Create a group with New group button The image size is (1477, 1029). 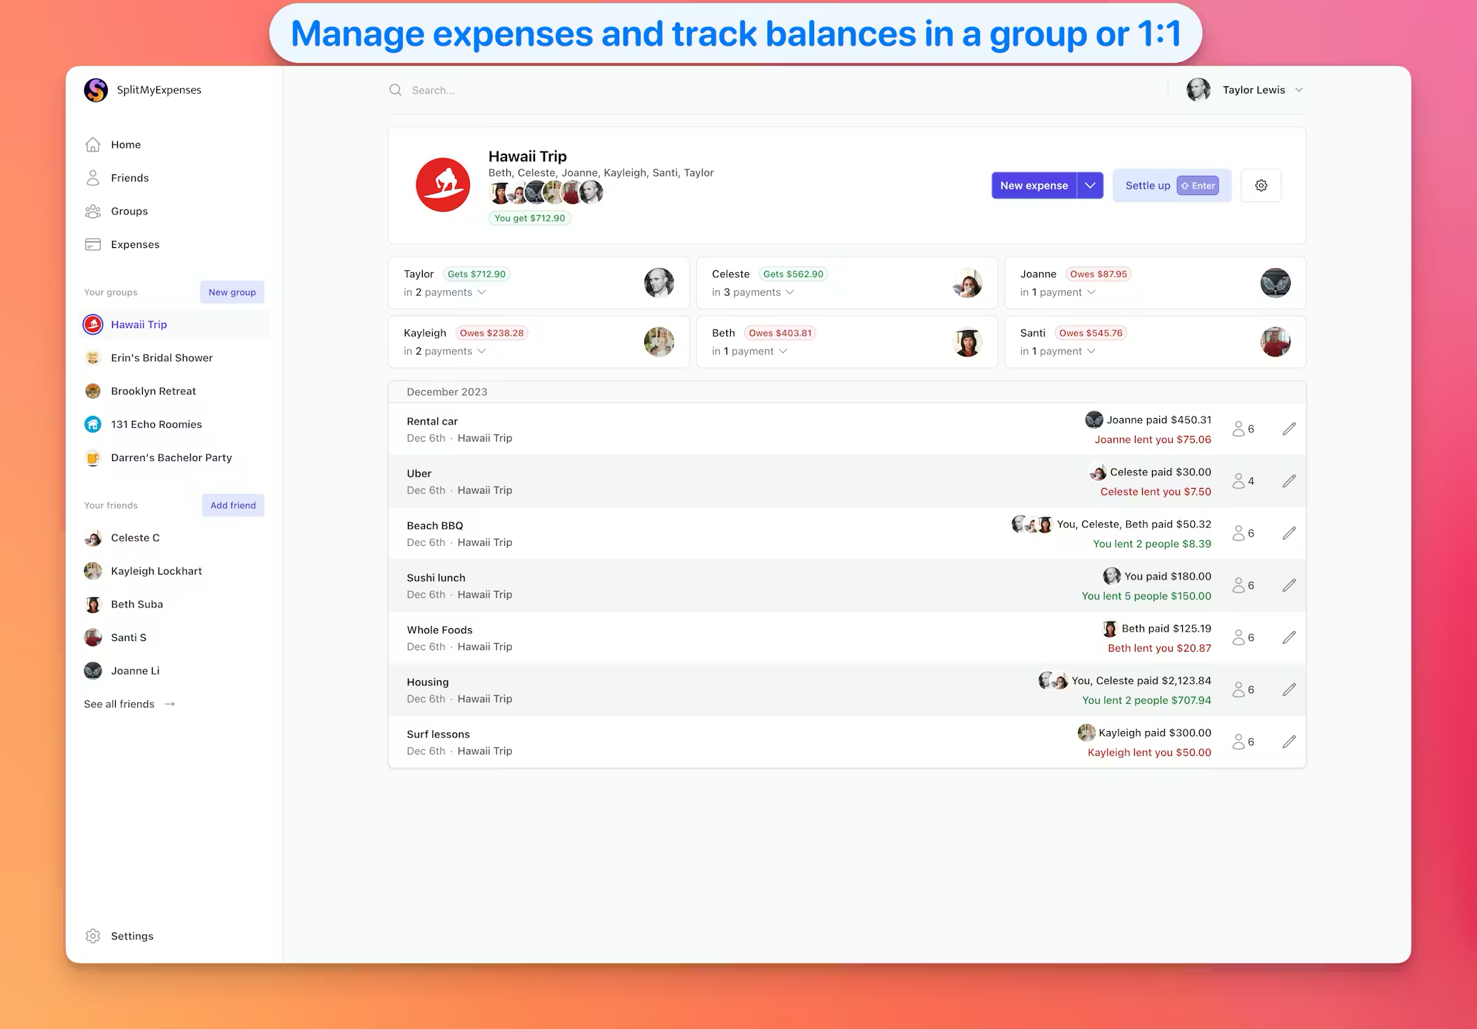click(x=232, y=292)
